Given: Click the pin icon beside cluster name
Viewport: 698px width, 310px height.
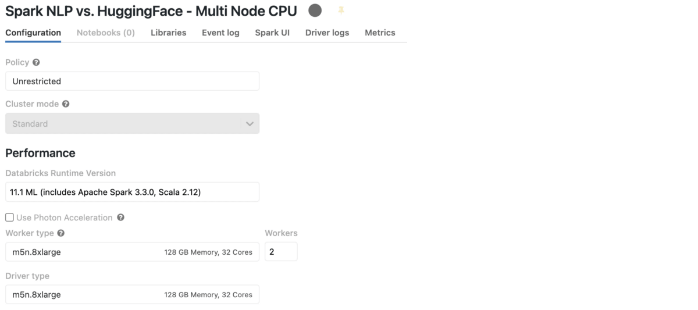Looking at the screenshot, I should pyautogui.click(x=341, y=10).
